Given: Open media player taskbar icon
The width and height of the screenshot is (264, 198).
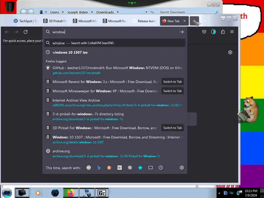Looking at the screenshot, I should 38,193.
